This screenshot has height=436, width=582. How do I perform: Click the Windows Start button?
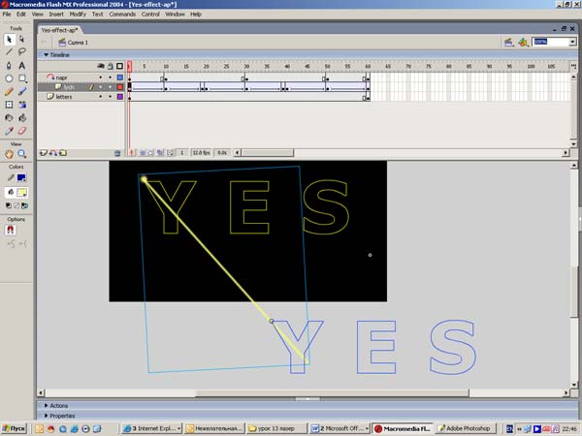pyautogui.click(x=14, y=427)
